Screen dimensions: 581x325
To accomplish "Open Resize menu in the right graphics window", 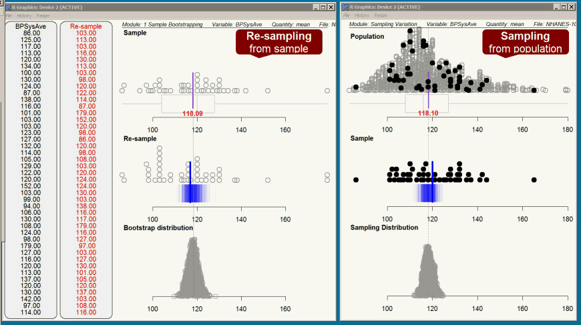I will coord(381,15).
